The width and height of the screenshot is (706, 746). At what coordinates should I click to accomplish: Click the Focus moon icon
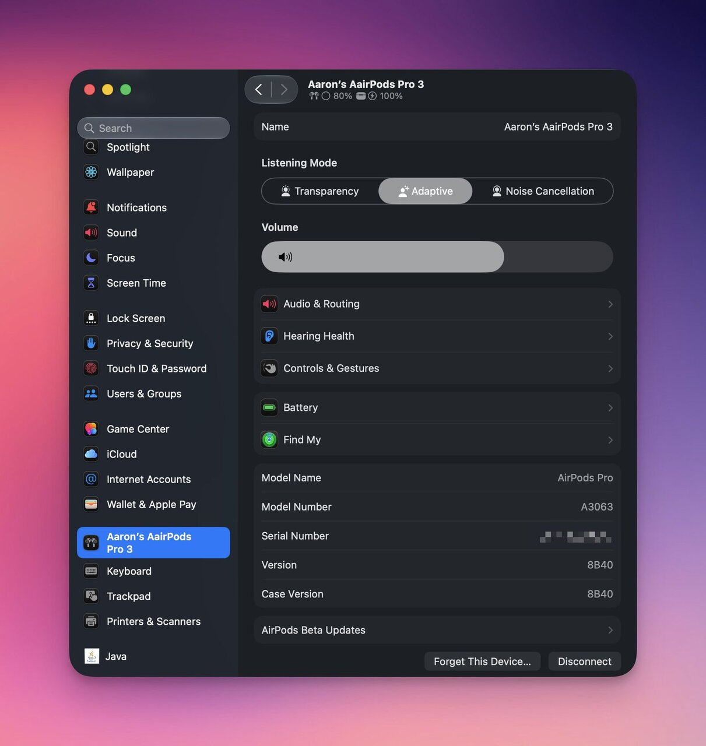tap(91, 258)
